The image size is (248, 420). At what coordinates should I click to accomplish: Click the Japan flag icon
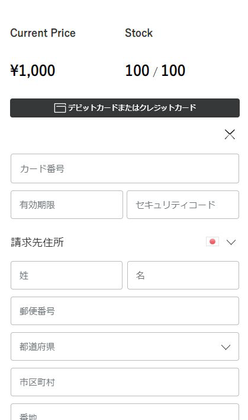212,241
